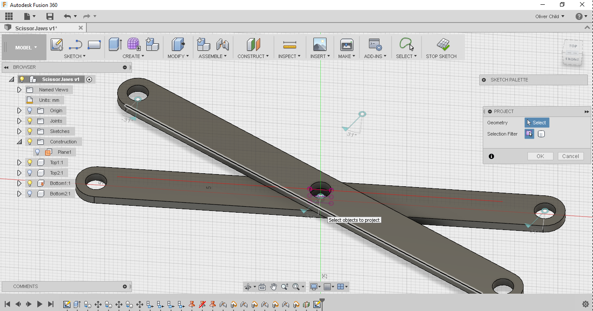This screenshot has width=593, height=311.
Task: Click the Select tool icon
Action: [406, 44]
